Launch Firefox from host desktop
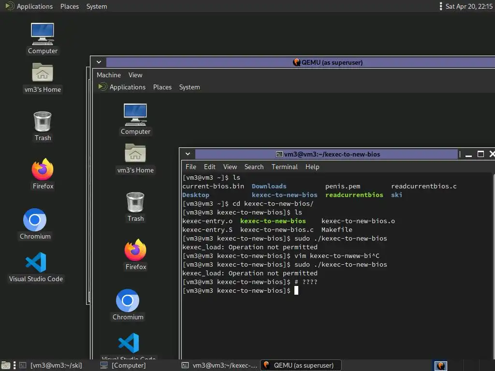495x371 pixels. (43, 170)
